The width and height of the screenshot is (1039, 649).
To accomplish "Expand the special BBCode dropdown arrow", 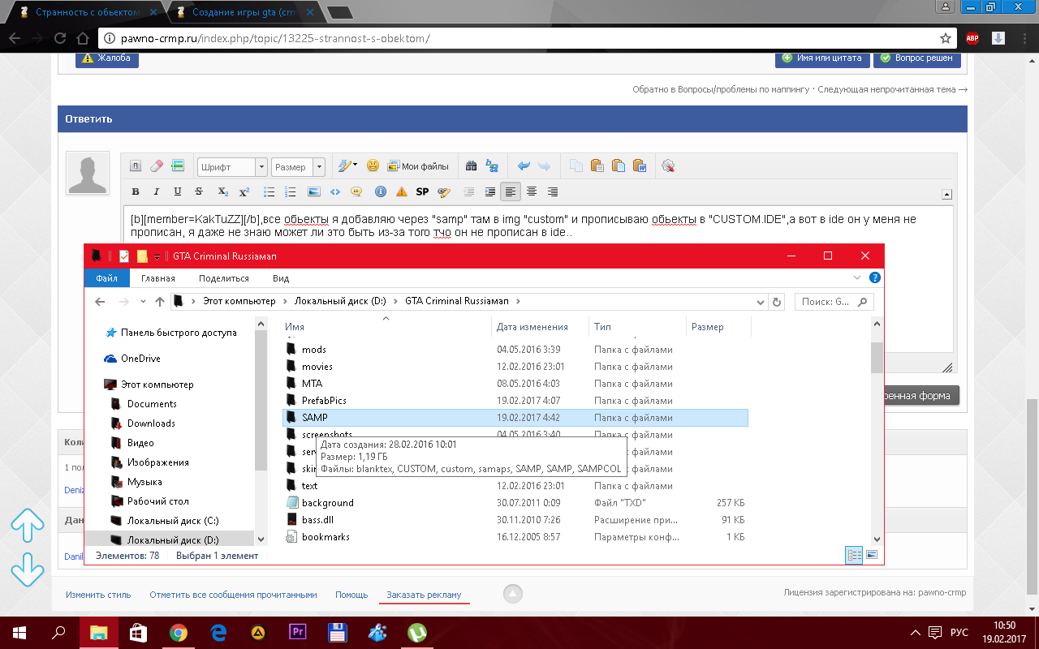I will (355, 166).
